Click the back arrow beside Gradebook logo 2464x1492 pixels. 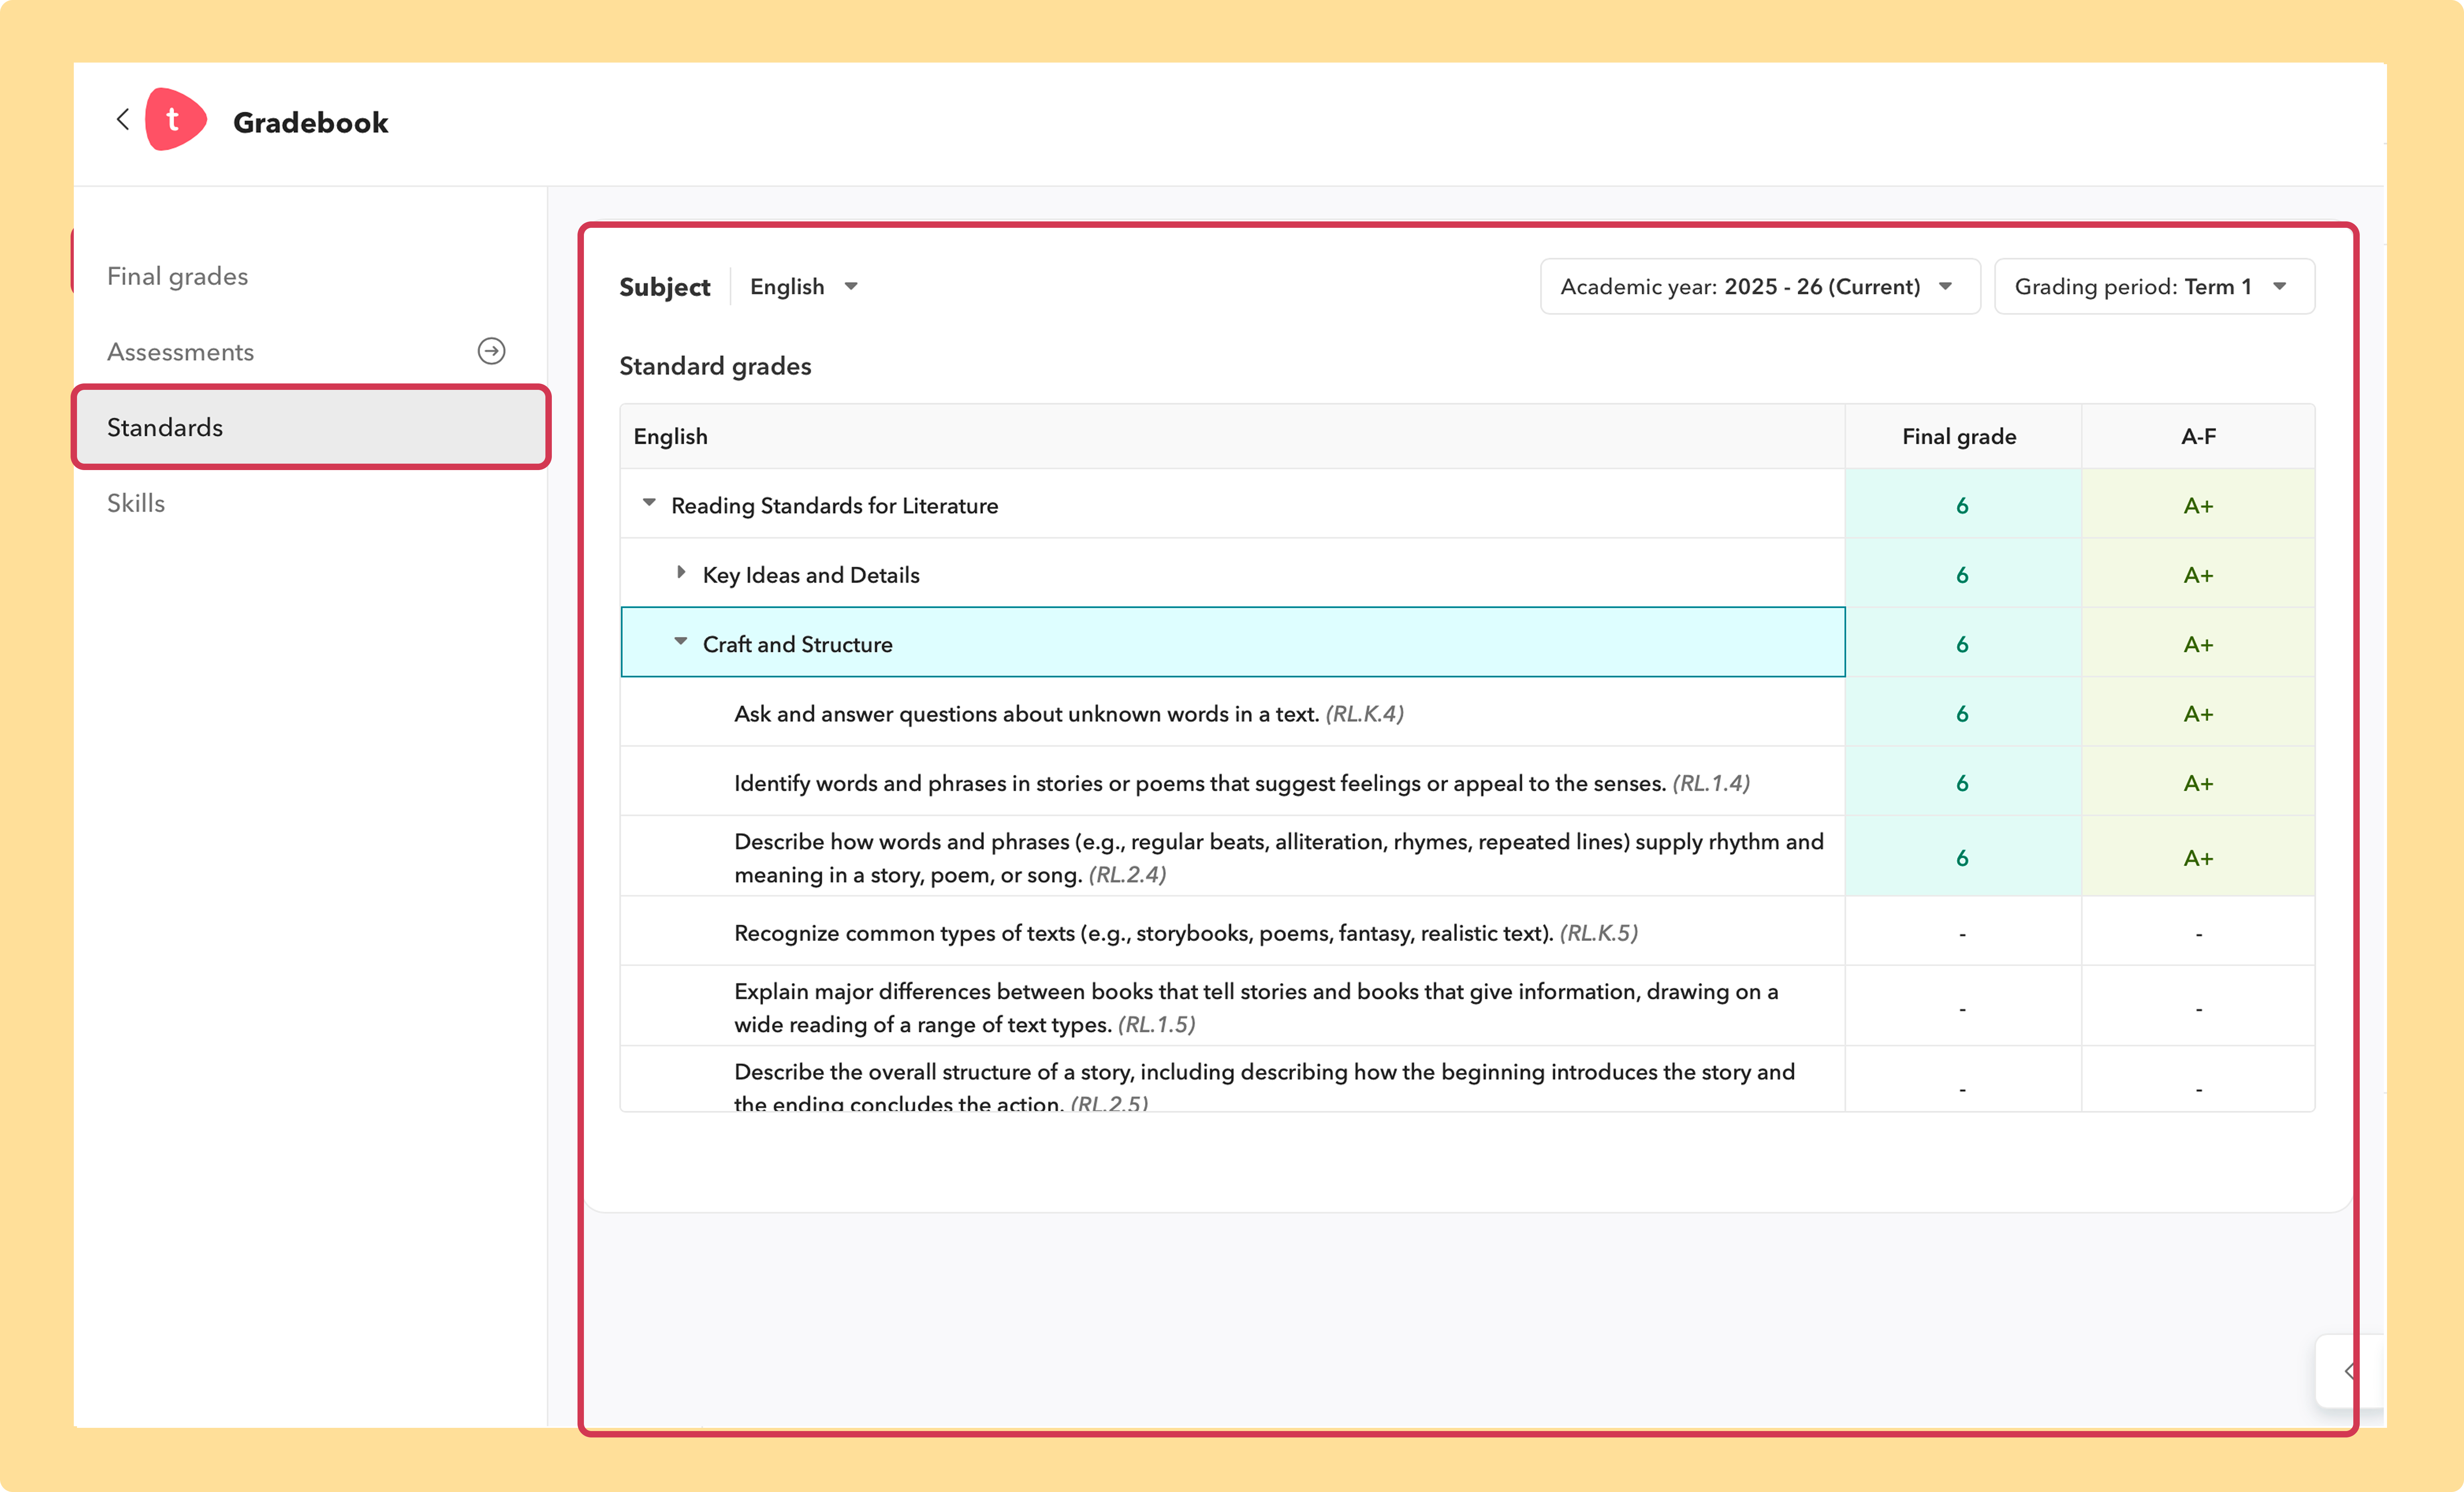pyautogui.click(x=123, y=120)
